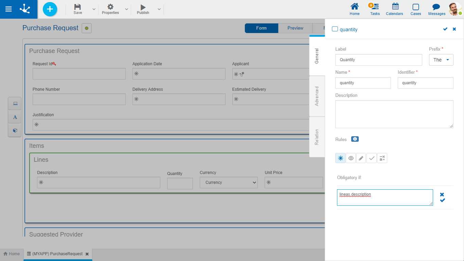Show Rules info icon
464x261 pixels.
coord(355,139)
